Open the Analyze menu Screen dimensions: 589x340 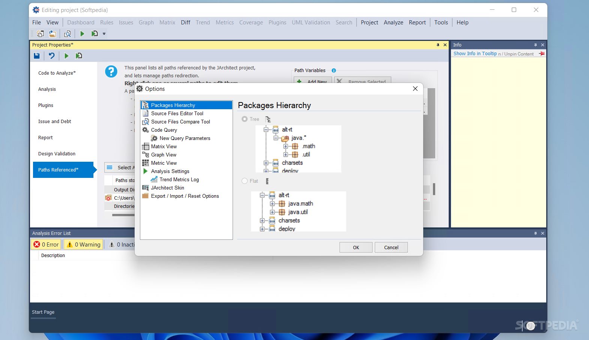click(393, 23)
